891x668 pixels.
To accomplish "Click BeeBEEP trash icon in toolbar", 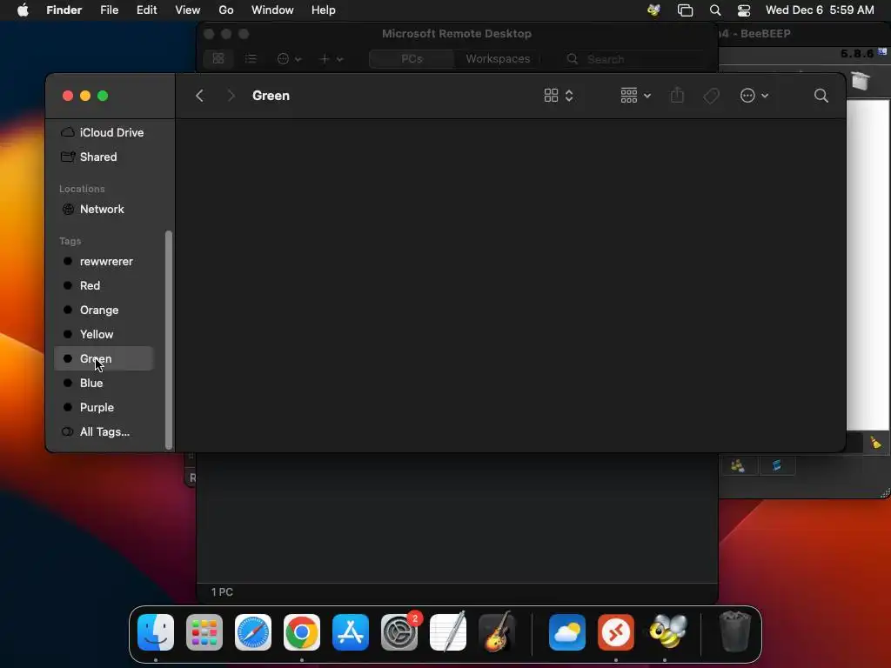I will (861, 80).
